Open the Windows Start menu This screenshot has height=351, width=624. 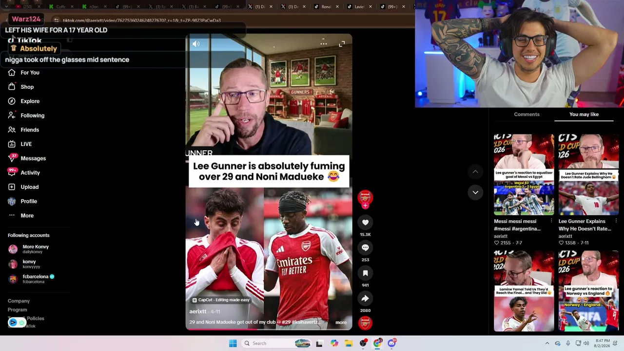tap(233, 343)
